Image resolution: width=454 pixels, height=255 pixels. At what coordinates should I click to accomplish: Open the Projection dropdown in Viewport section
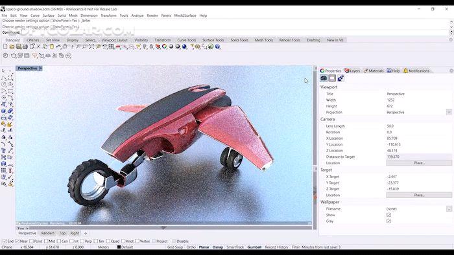(x=449, y=112)
